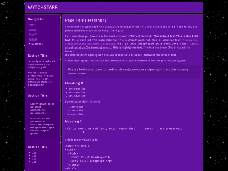Click the strikethrough text sample
The image size is (228, 171).
(135, 40)
